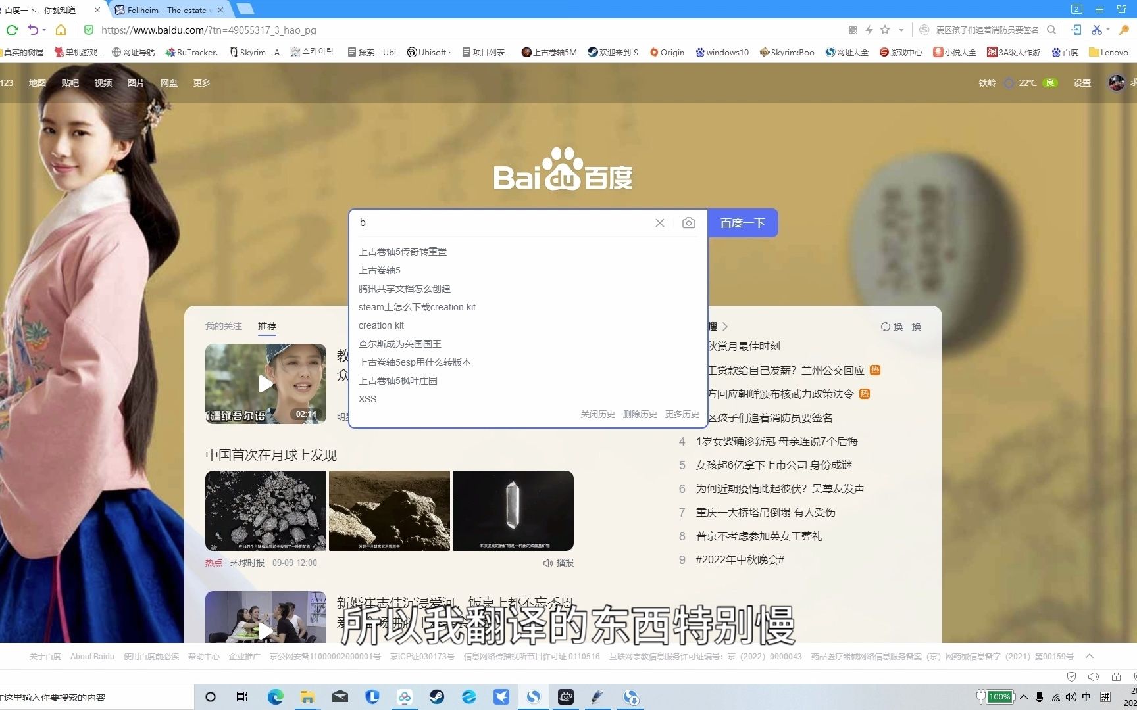Bookmark this page with the star icon
Screen dimensions: 1137x710
885,30
